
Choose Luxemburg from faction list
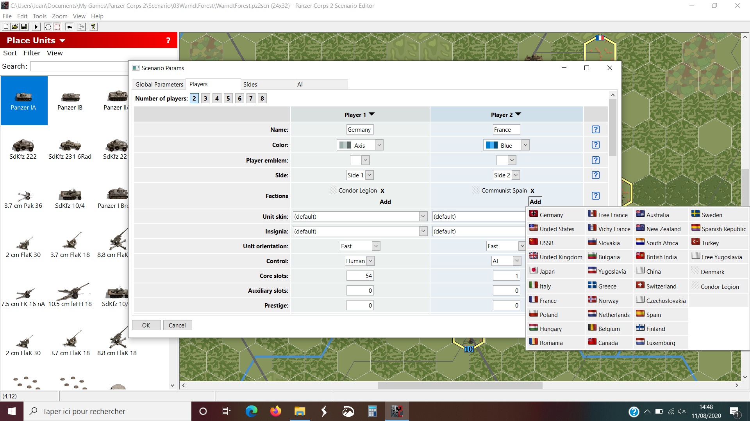point(661,343)
